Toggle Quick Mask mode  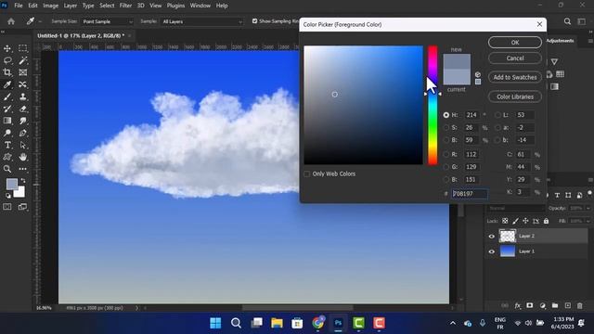7,207
